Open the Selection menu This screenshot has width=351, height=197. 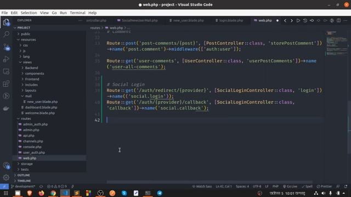pyautogui.click(x=29, y=13)
